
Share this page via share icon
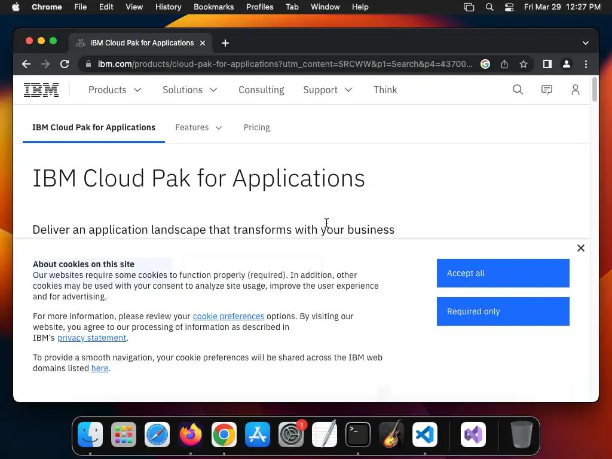coord(504,64)
